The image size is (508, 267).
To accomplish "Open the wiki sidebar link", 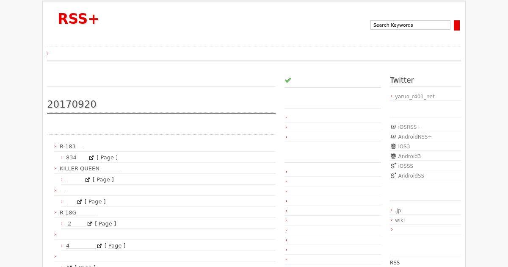I will (x=400, y=220).
